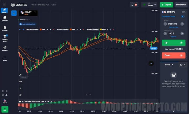
Task: Open the Market section
Action: point(5,48)
